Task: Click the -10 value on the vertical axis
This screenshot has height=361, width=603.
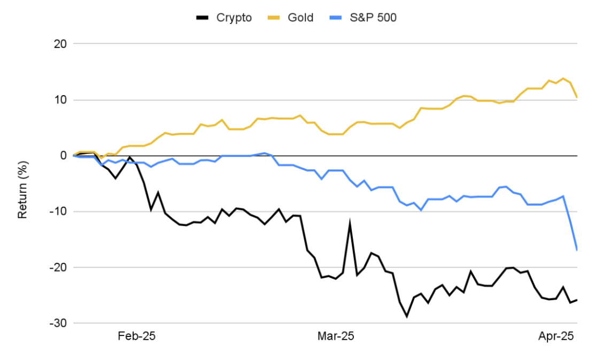Action: click(58, 211)
